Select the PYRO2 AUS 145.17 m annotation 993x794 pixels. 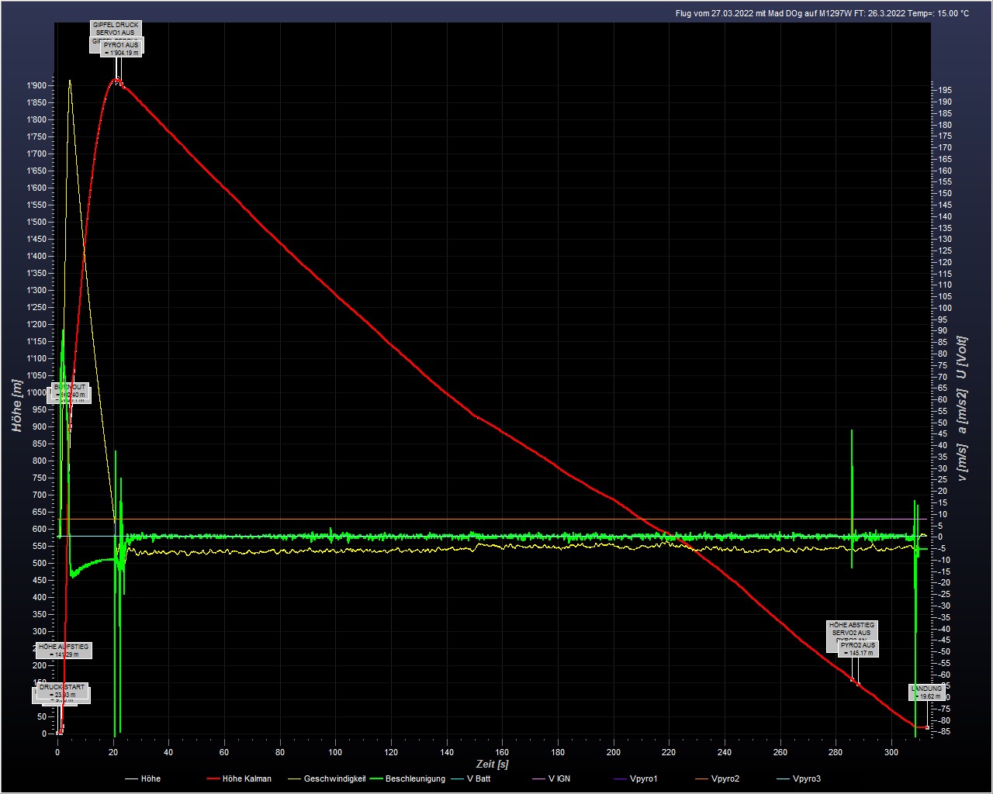pyautogui.click(x=858, y=649)
